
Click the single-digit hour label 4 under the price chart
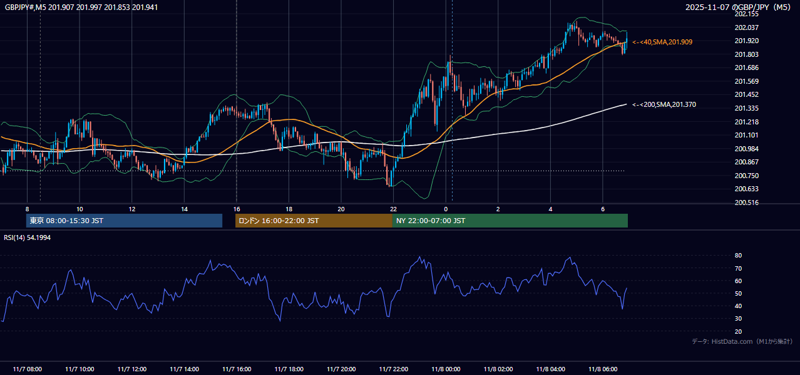[550, 209]
